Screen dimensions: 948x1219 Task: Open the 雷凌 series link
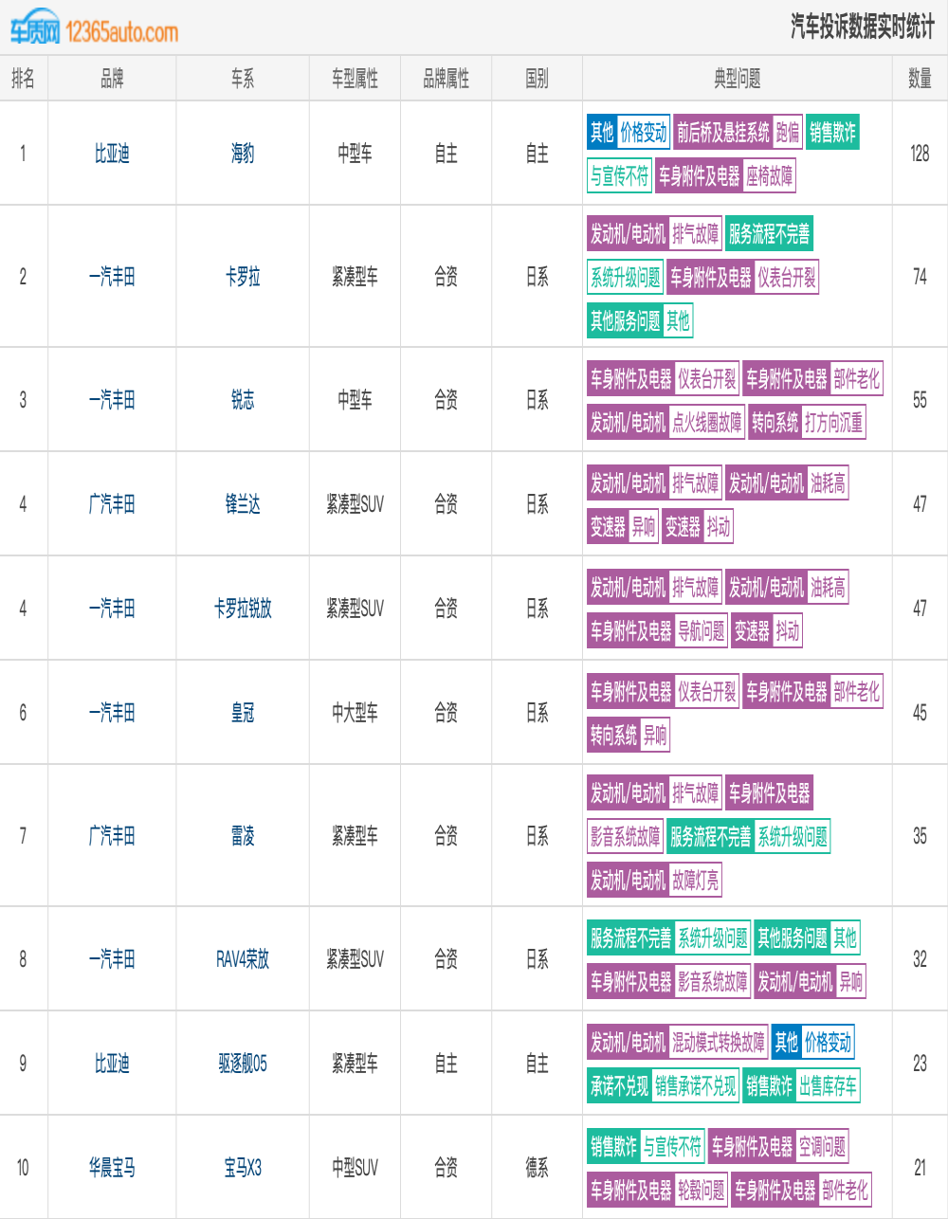tap(243, 836)
